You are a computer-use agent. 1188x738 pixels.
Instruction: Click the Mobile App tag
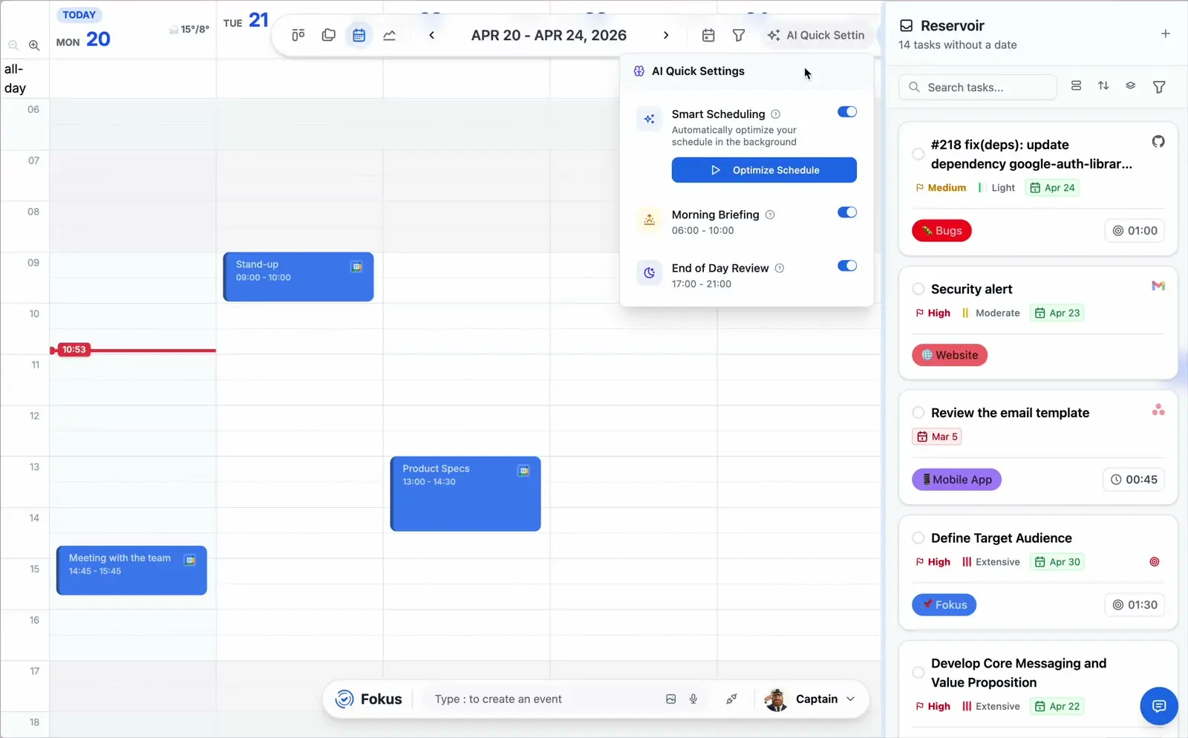[x=957, y=480]
